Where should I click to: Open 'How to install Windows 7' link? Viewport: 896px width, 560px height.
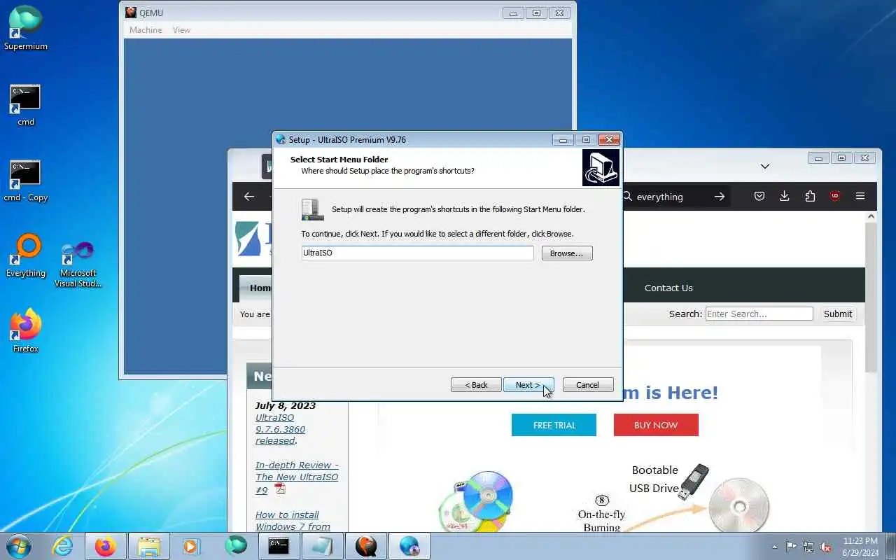coord(293,521)
